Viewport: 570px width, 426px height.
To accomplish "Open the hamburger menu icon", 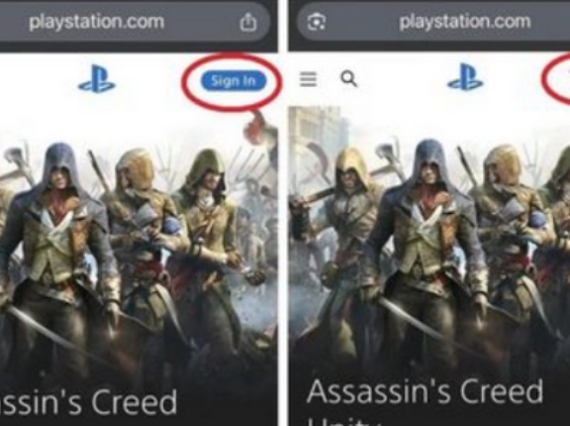I will tap(309, 79).
